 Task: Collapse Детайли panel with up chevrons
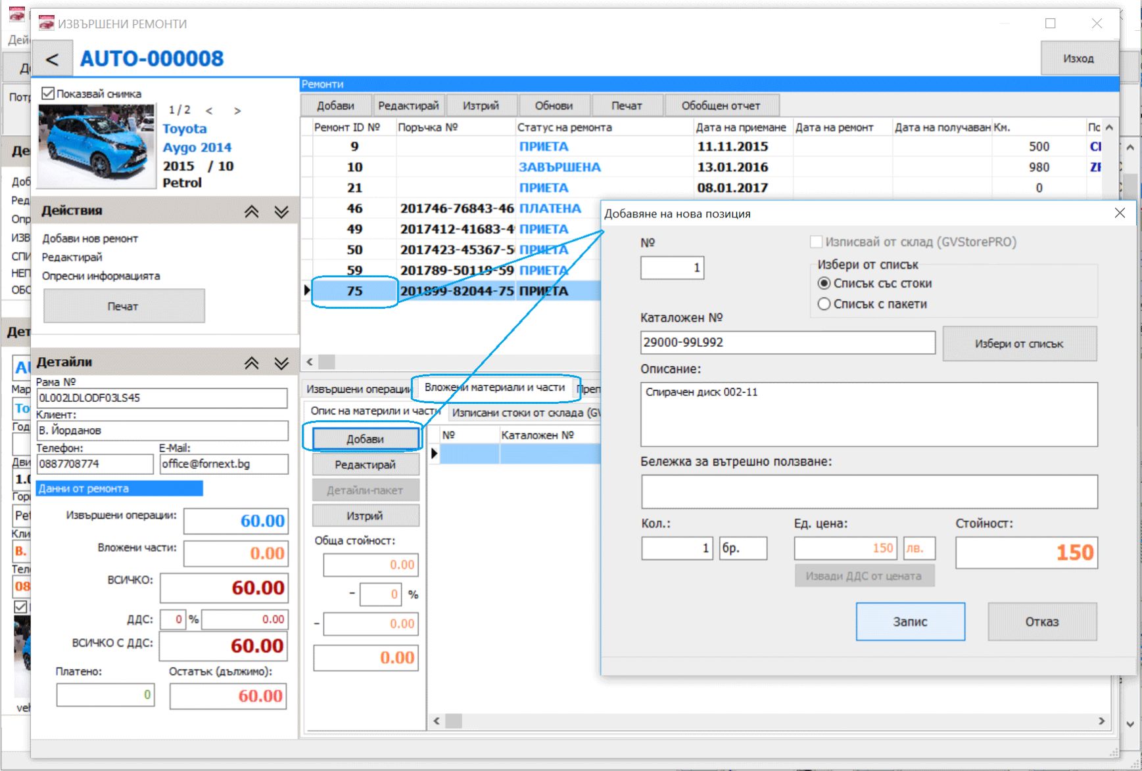click(x=252, y=363)
